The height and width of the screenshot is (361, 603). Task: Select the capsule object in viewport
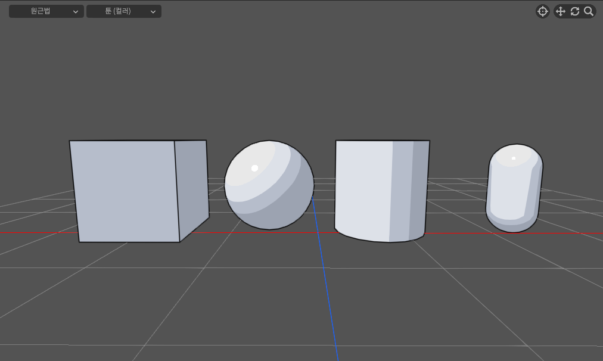click(x=514, y=189)
